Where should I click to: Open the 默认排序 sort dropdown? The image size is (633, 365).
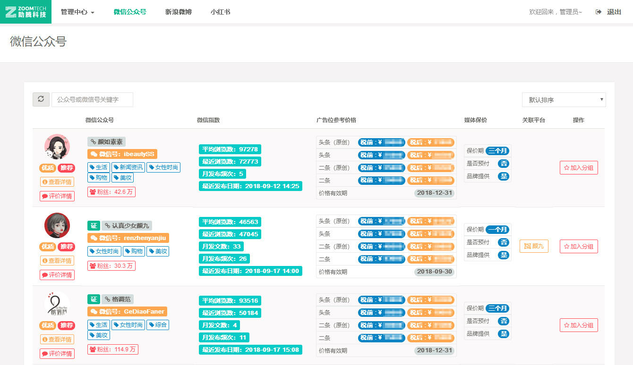pyautogui.click(x=564, y=100)
